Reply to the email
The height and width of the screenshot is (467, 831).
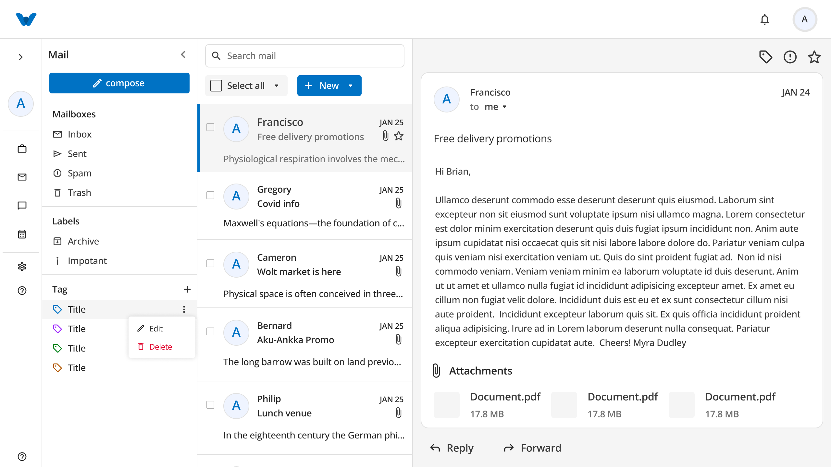452,448
